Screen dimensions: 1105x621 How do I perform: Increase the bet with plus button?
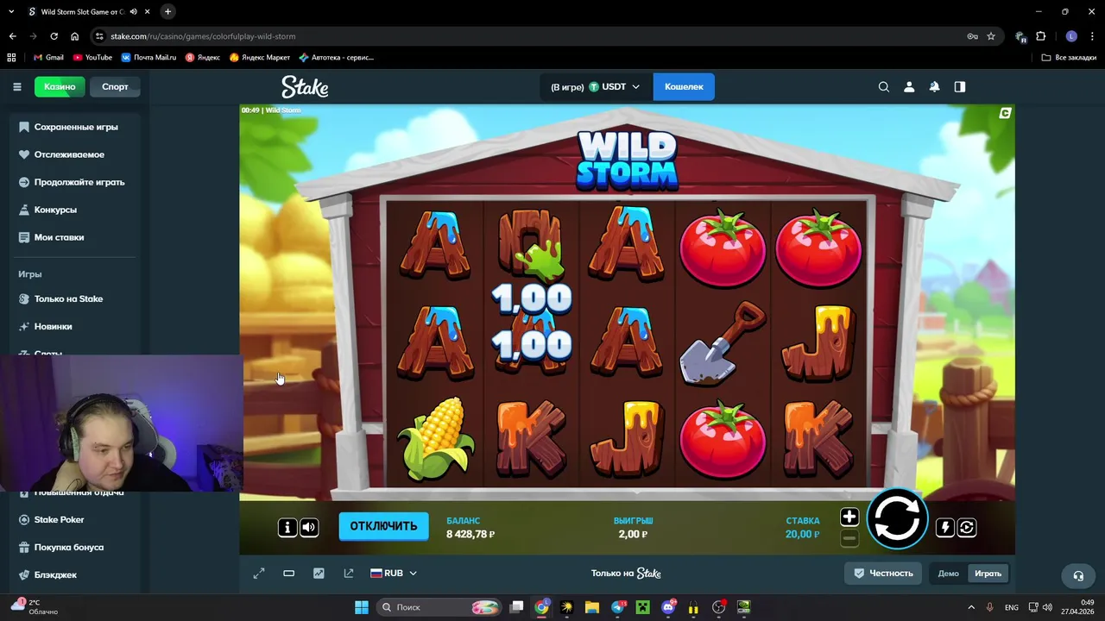[849, 517]
